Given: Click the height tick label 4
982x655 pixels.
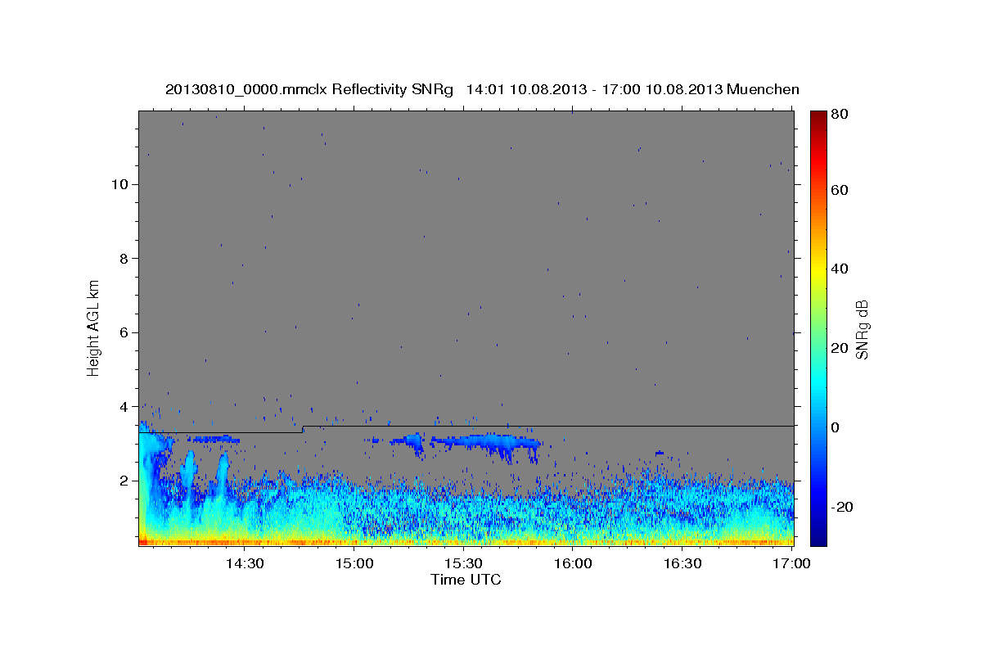Looking at the screenshot, I should pyautogui.click(x=123, y=407).
